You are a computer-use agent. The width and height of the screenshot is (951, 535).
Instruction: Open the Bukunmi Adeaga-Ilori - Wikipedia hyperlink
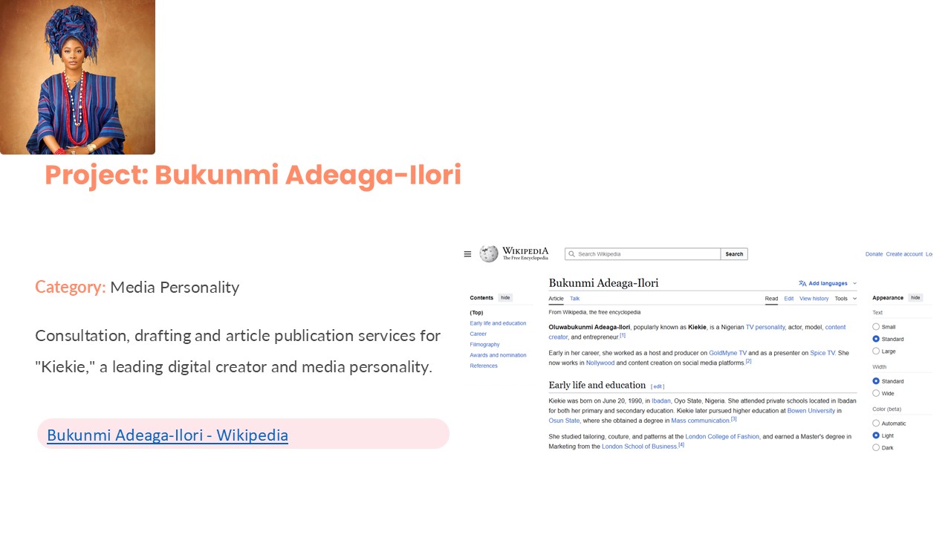167,435
